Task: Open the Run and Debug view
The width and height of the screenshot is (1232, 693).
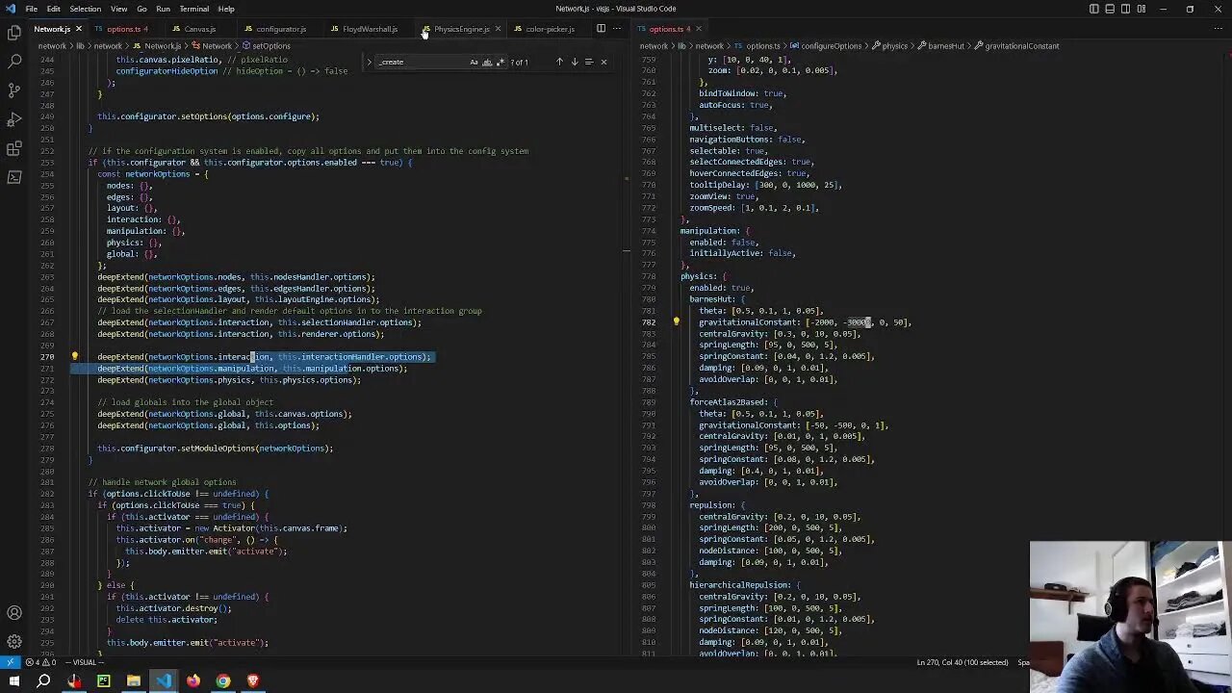Action: 14,119
